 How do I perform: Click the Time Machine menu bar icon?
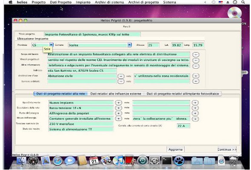click(214, 2)
